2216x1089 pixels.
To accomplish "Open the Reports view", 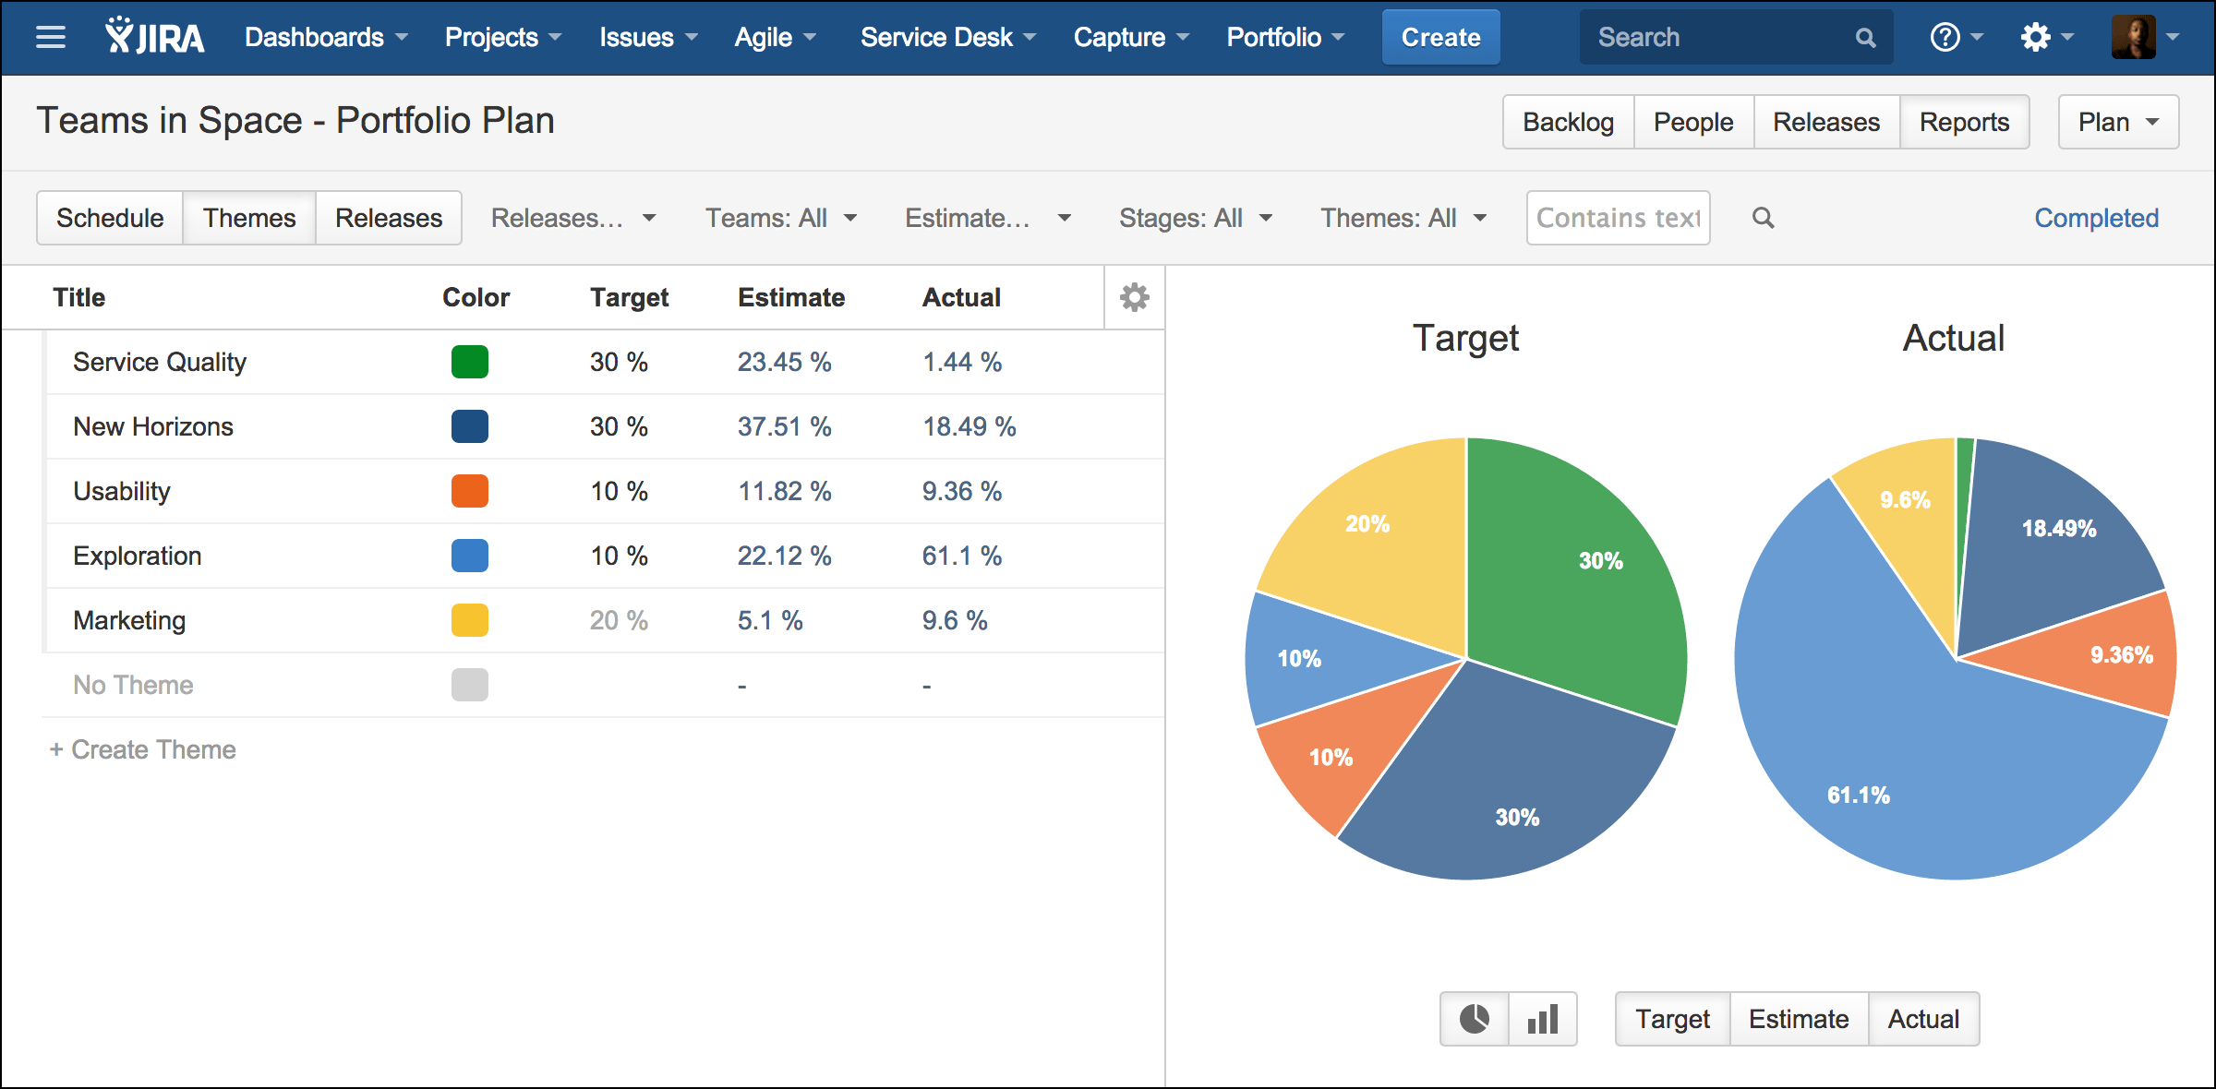I will pyautogui.click(x=1964, y=121).
